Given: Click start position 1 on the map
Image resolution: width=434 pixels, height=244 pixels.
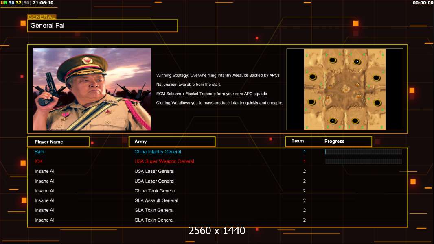Looking at the screenshot, I should click(333, 121).
